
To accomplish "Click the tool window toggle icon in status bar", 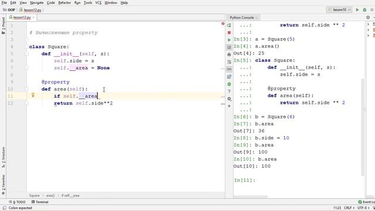I will point(4,208).
